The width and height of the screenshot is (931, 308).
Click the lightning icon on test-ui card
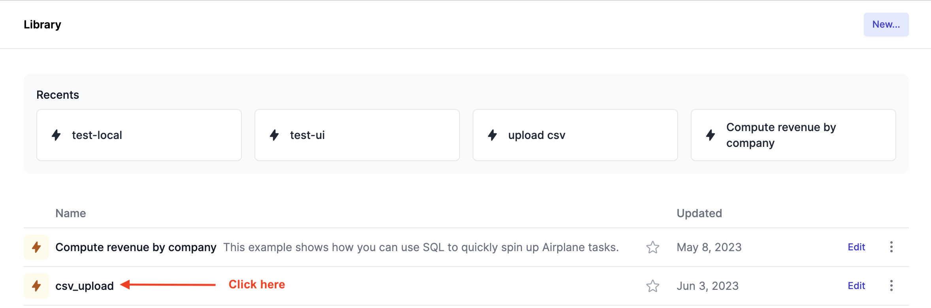tap(274, 135)
